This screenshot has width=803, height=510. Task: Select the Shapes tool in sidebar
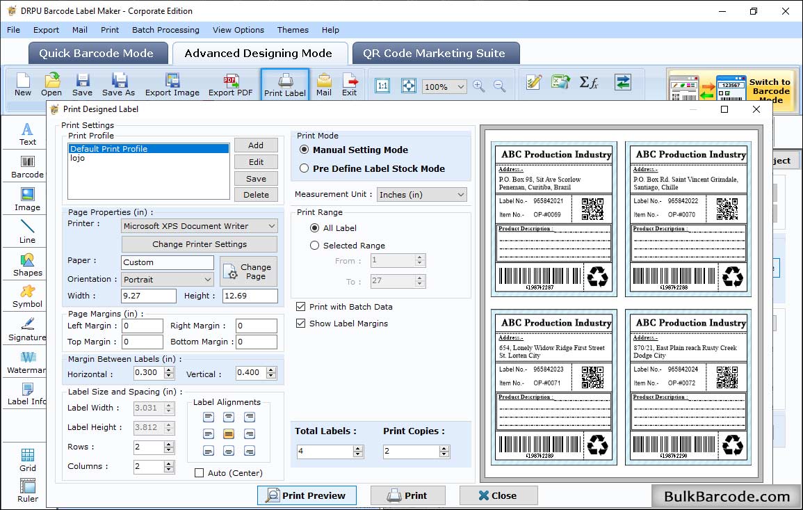[x=27, y=265]
